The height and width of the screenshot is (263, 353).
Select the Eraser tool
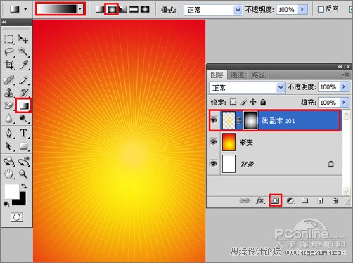coord(9,105)
